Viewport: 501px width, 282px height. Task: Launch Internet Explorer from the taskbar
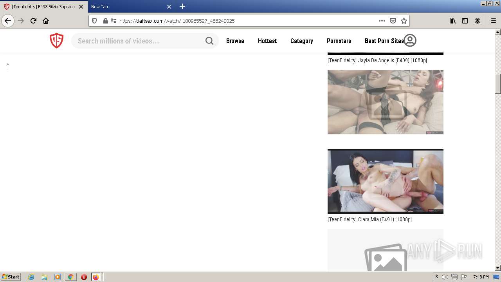pyautogui.click(x=31, y=277)
